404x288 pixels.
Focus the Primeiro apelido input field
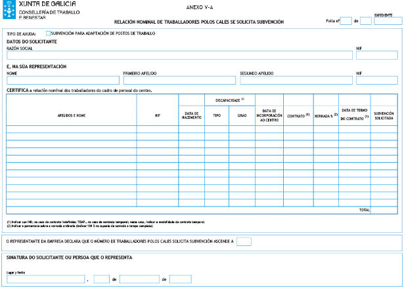coord(179,80)
